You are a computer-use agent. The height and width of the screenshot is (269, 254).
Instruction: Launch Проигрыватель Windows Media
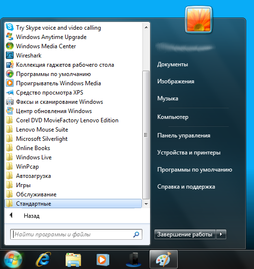click(73, 83)
